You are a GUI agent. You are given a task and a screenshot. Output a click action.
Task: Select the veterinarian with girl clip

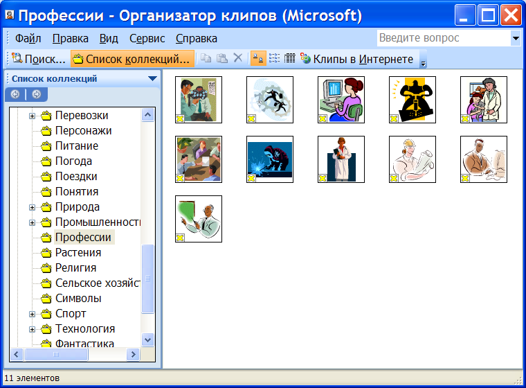pos(484,100)
